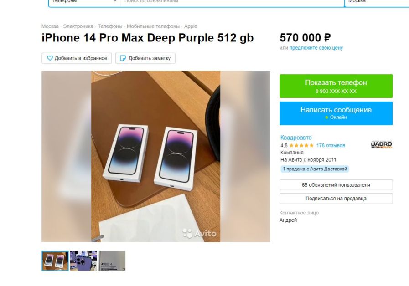Click the Показать телефон green button
The width and height of the screenshot is (409, 286).
click(336, 86)
